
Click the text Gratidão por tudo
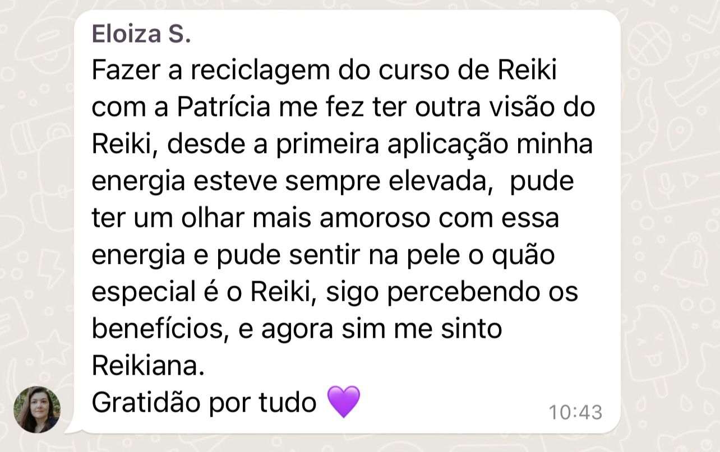[204, 402]
